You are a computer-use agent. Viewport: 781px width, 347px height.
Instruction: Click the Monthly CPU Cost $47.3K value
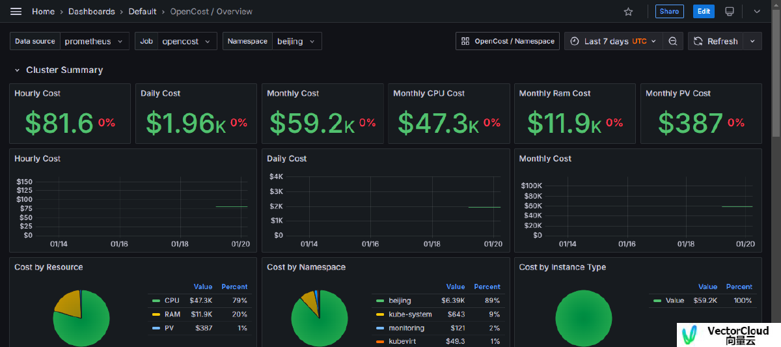pyautogui.click(x=439, y=123)
